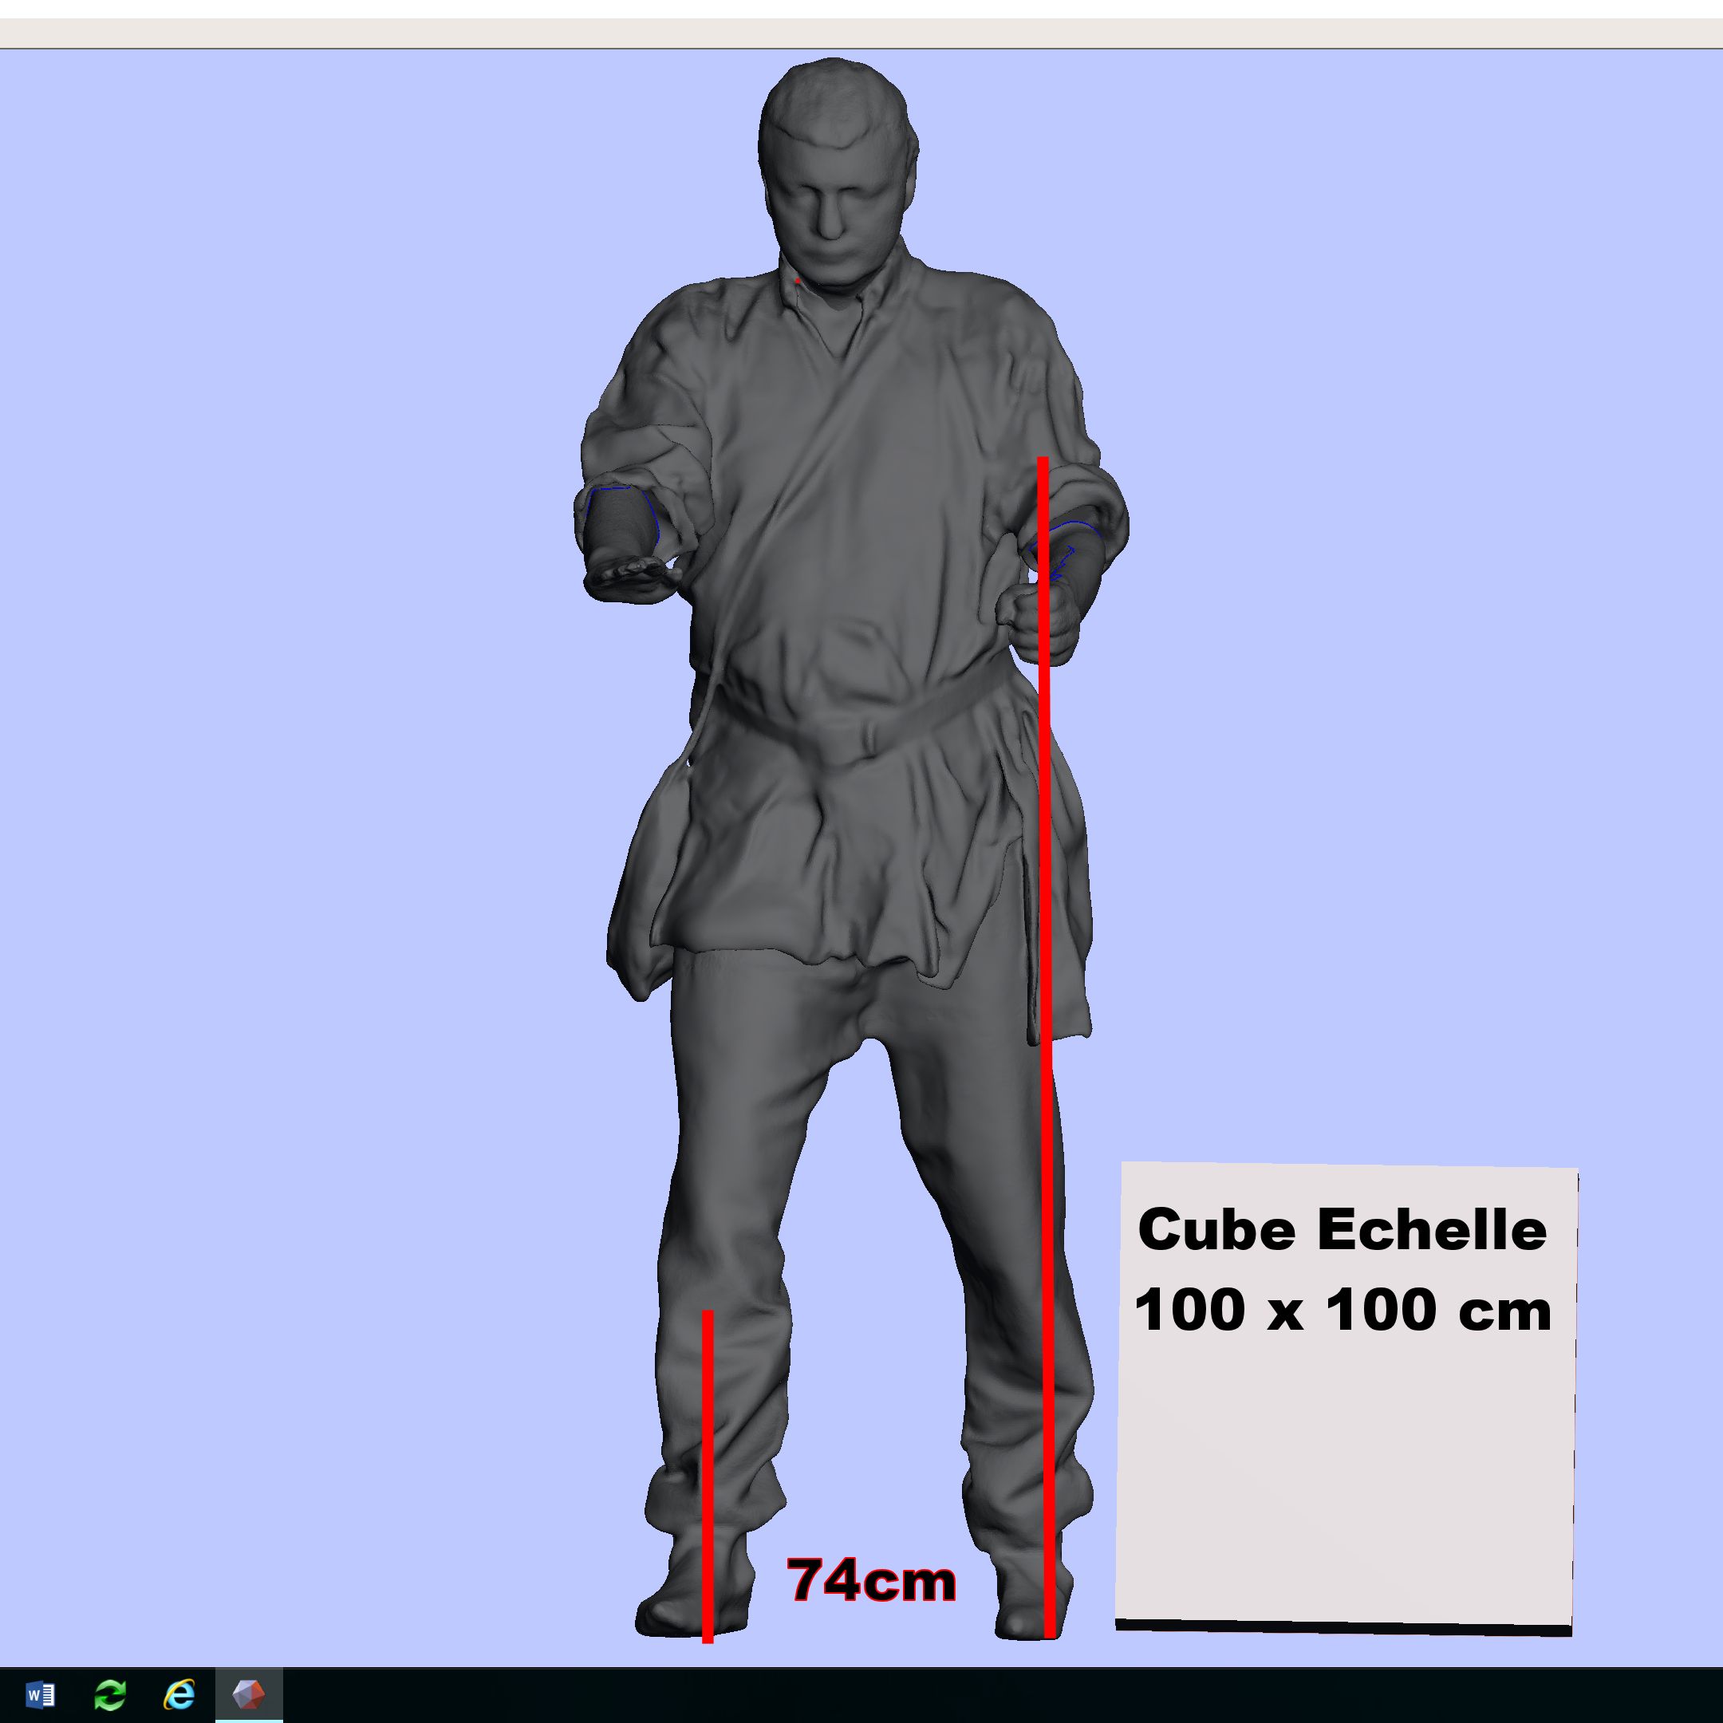Open Microsoft Word from the taskbar
This screenshot has width=1723, height=1723.
(x=41, y=1693)
